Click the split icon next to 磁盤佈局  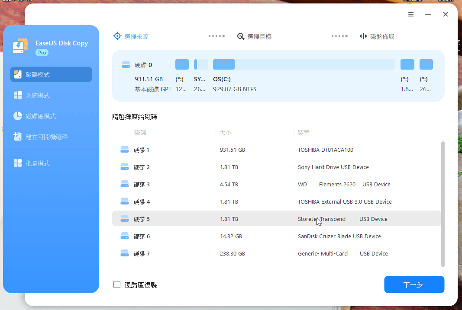point(363,36)
